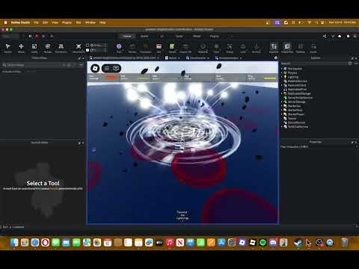Viewport: 359px width, 269px height.
Task: Select MaterialService in Explorer
Action: click(298, 81)
